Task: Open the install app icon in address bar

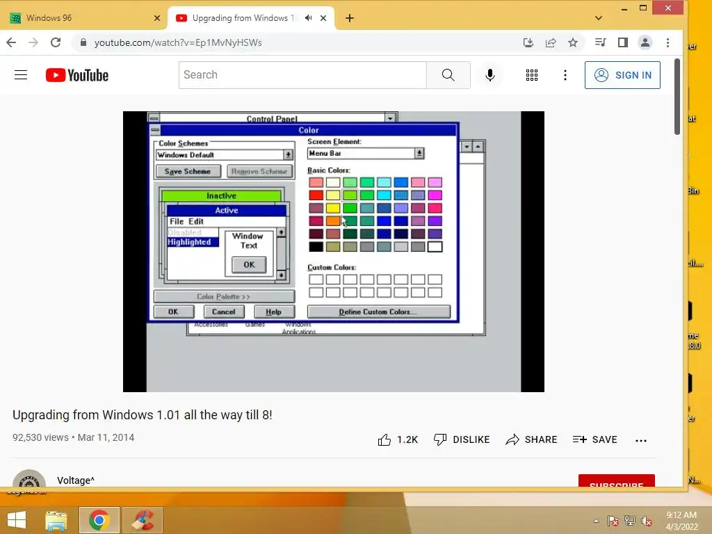Action: [x=528, y=42]
